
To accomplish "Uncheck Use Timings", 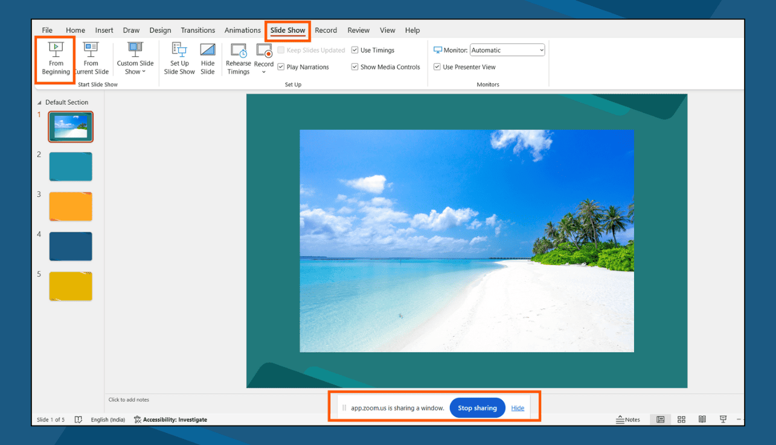I will pos(354,50).
